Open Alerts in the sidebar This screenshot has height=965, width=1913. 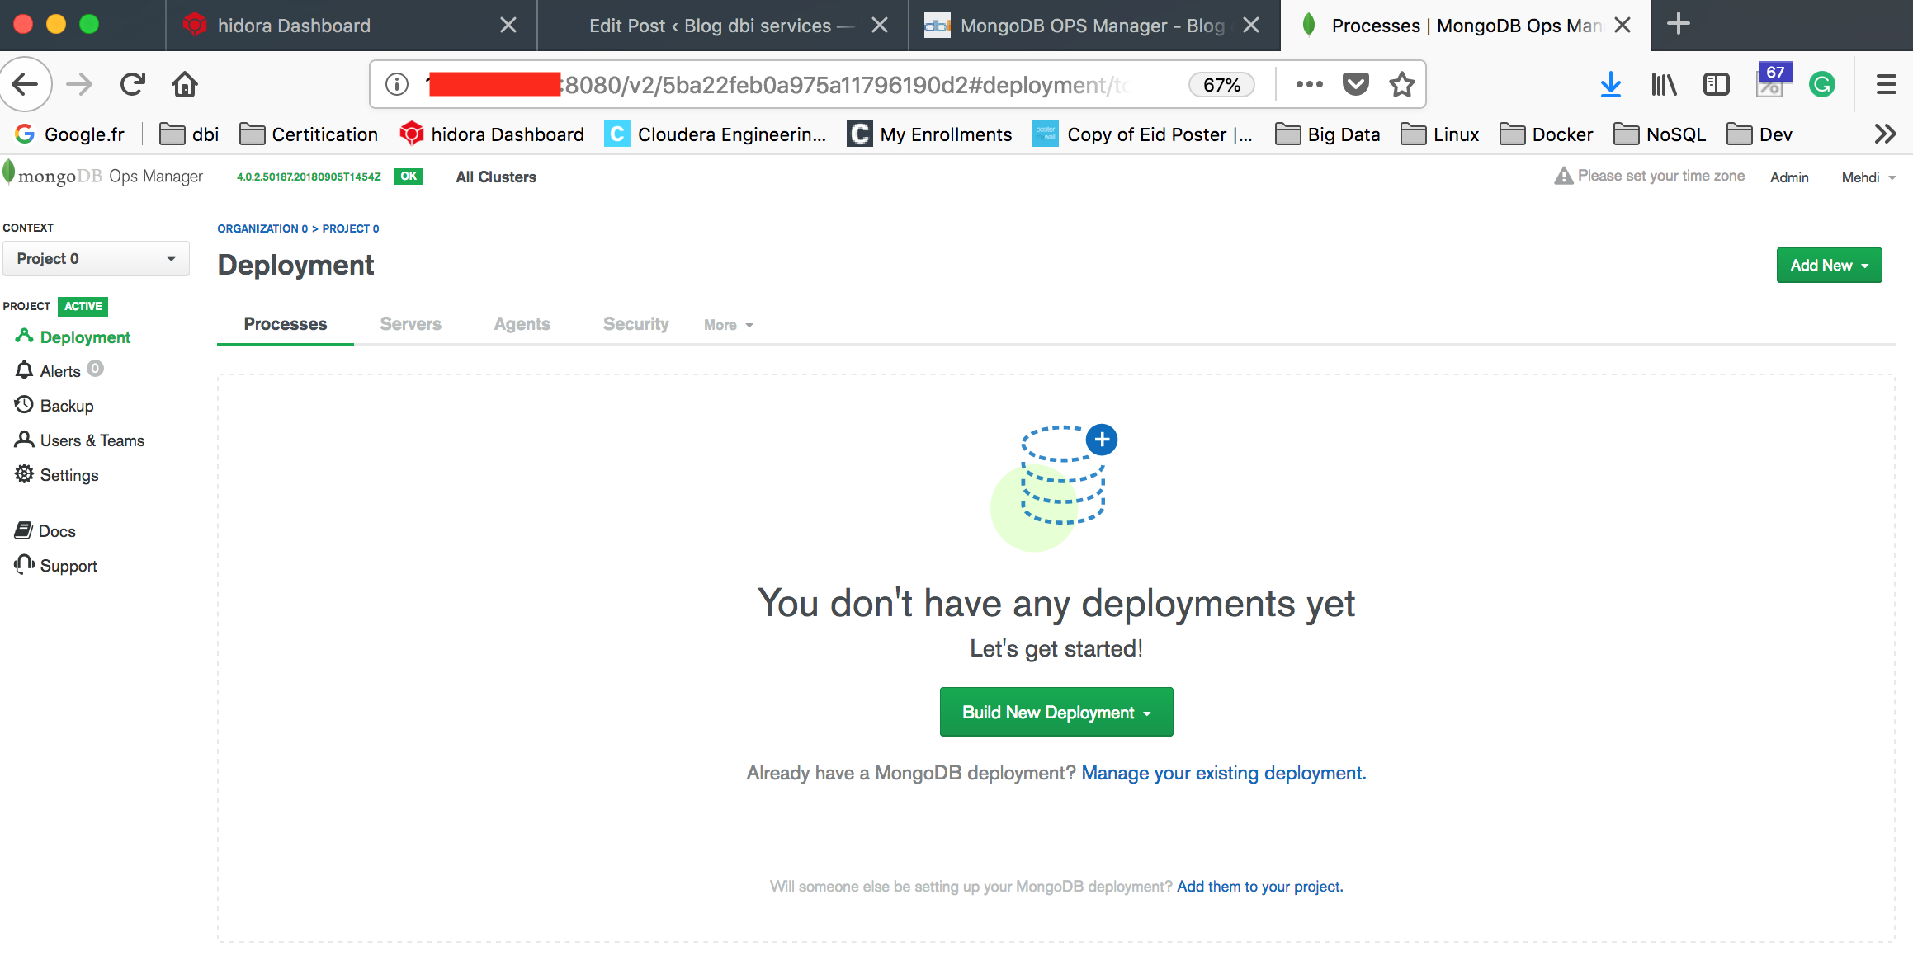[x=60, y=370]
